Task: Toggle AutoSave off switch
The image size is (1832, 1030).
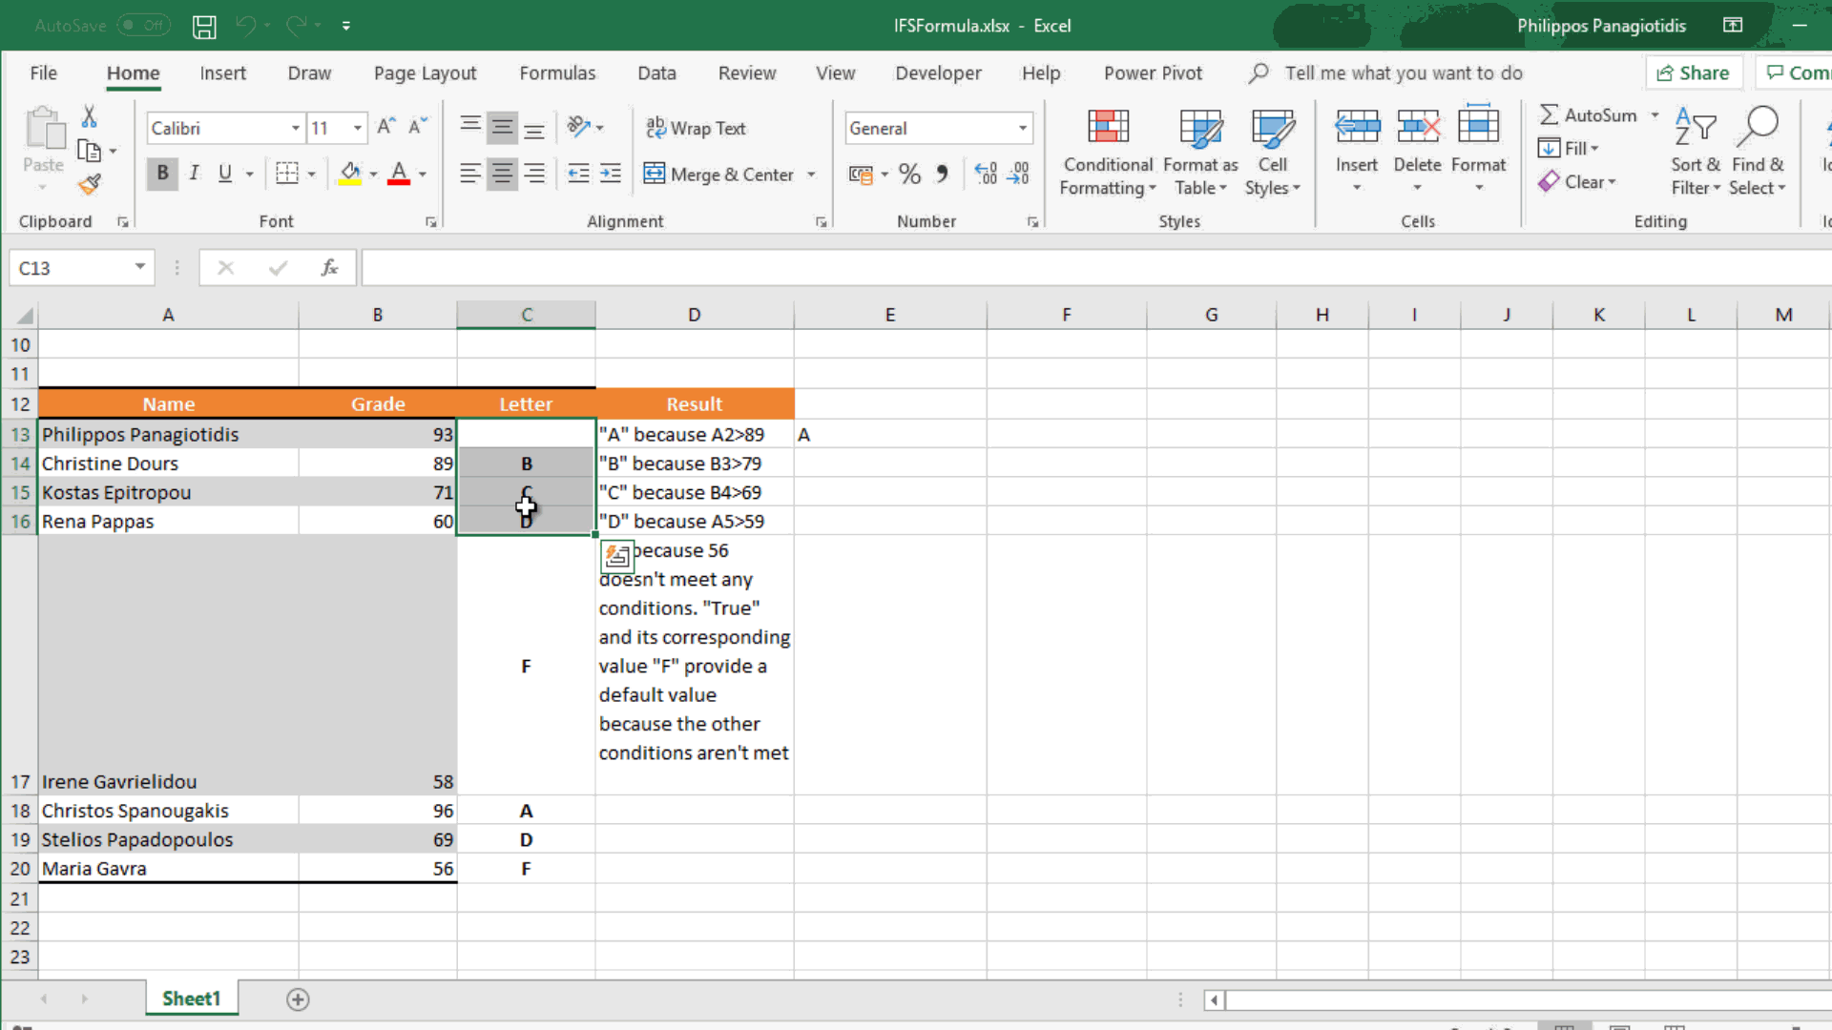Action: tap(143, 25)
